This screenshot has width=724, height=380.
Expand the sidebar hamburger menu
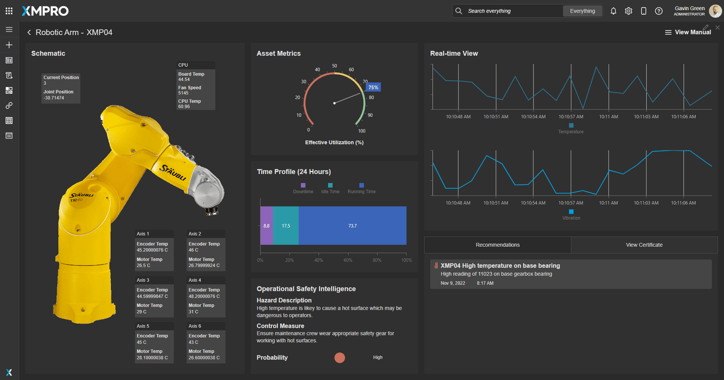point(9,29)
